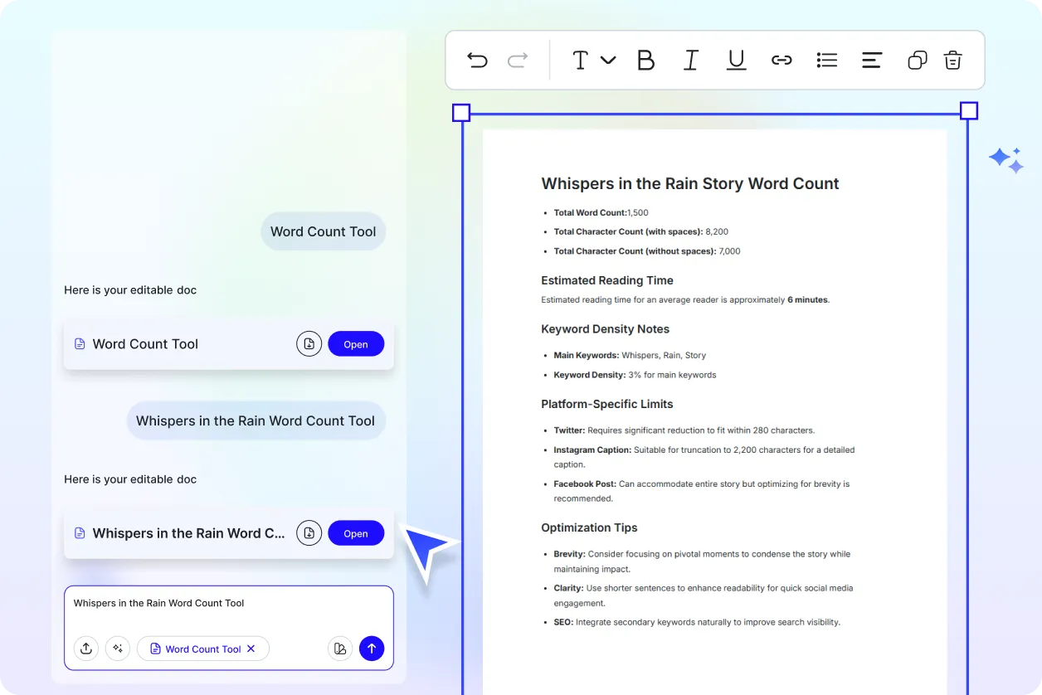This screenshot has width=1042, height=695.
Task: Click the 'Estimated Reading Time' heading
Action: click(607, 280)
